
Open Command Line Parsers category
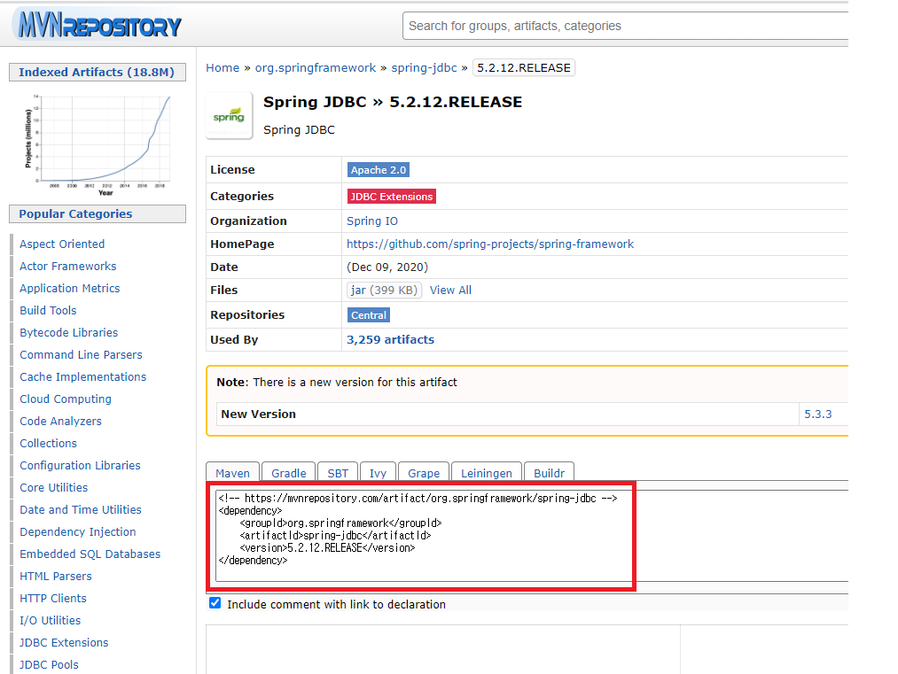click(x=81, y=355)
